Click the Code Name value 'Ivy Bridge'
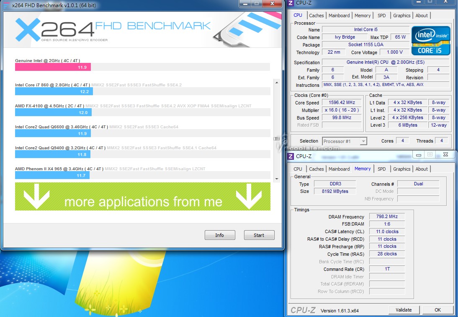The height and width of the screenshot is (317, 458). coord(345,37)
